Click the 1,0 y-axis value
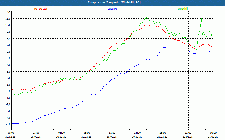The image size is (225, 140). tap(8, 85)
